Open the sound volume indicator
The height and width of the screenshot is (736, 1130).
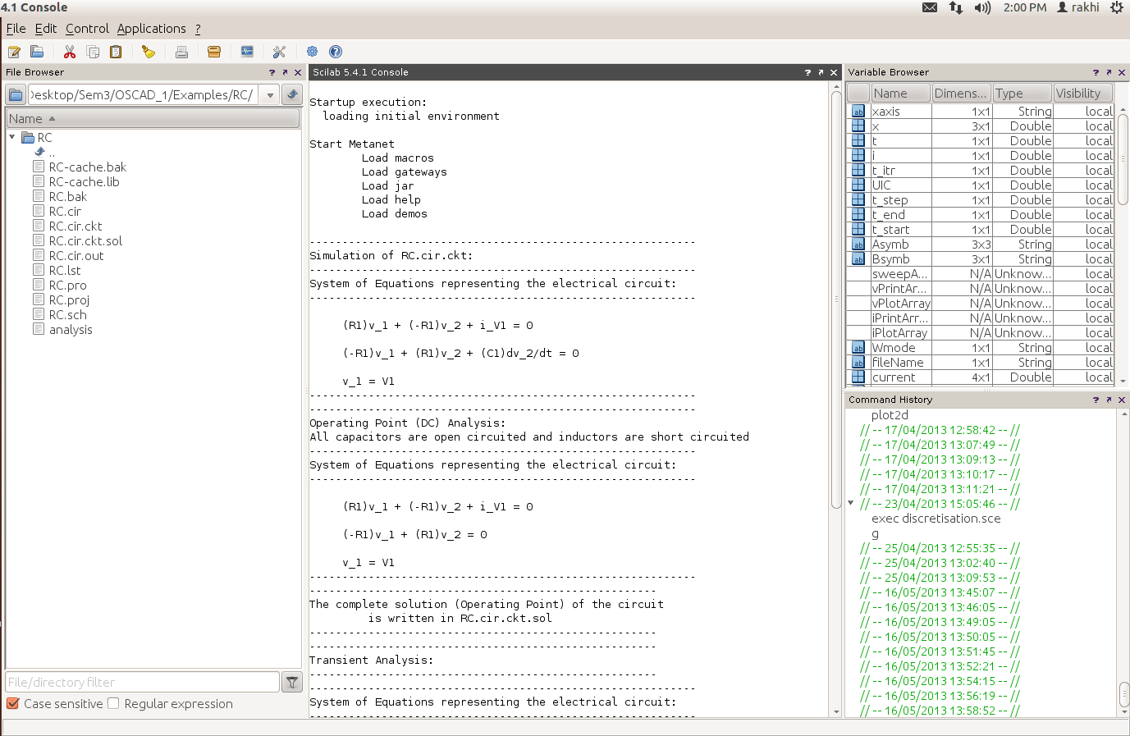982,7
